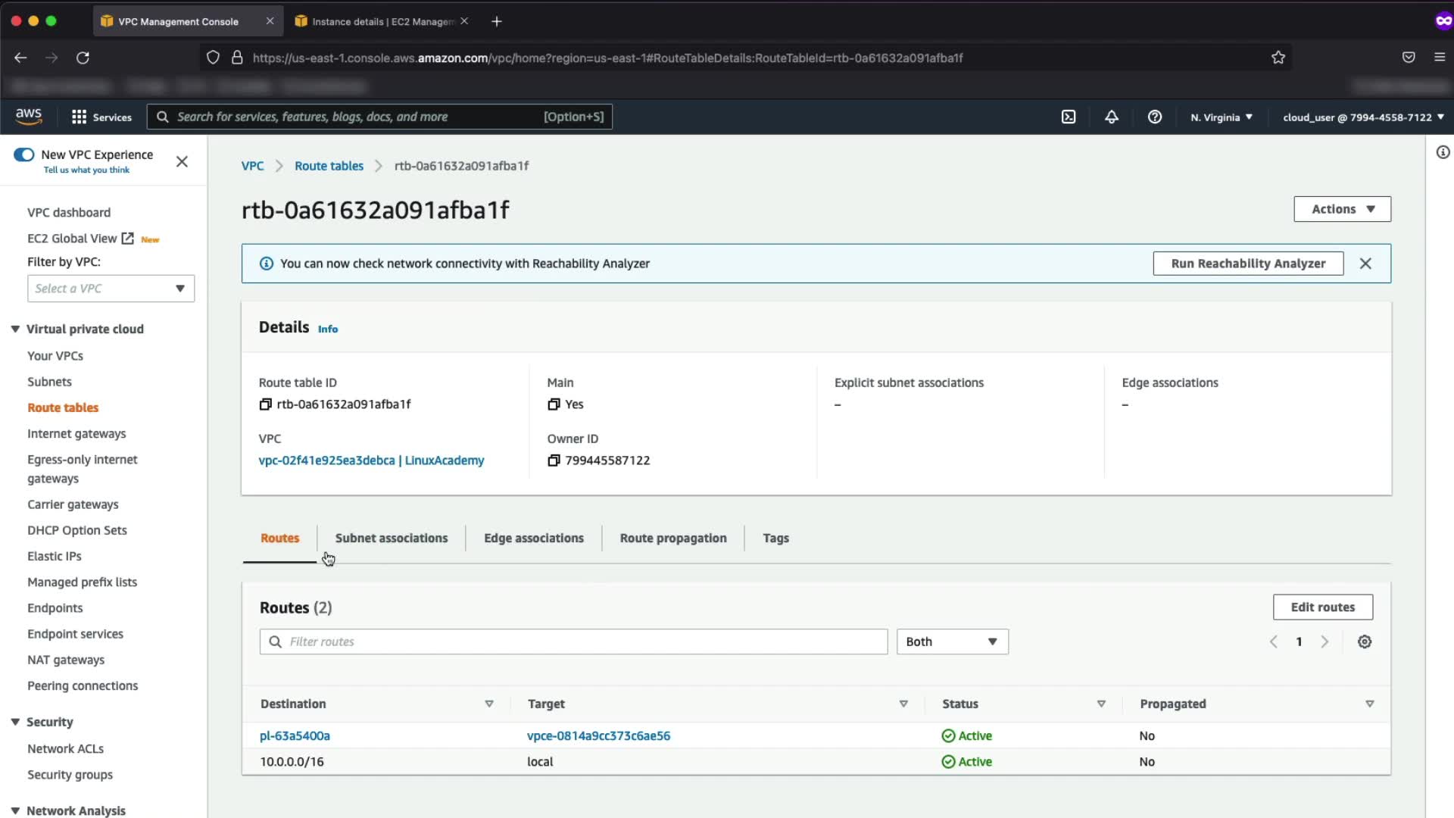Copy the Owner ID value
The height and width of the screenshot is (818, 1454).
(554, 461)
